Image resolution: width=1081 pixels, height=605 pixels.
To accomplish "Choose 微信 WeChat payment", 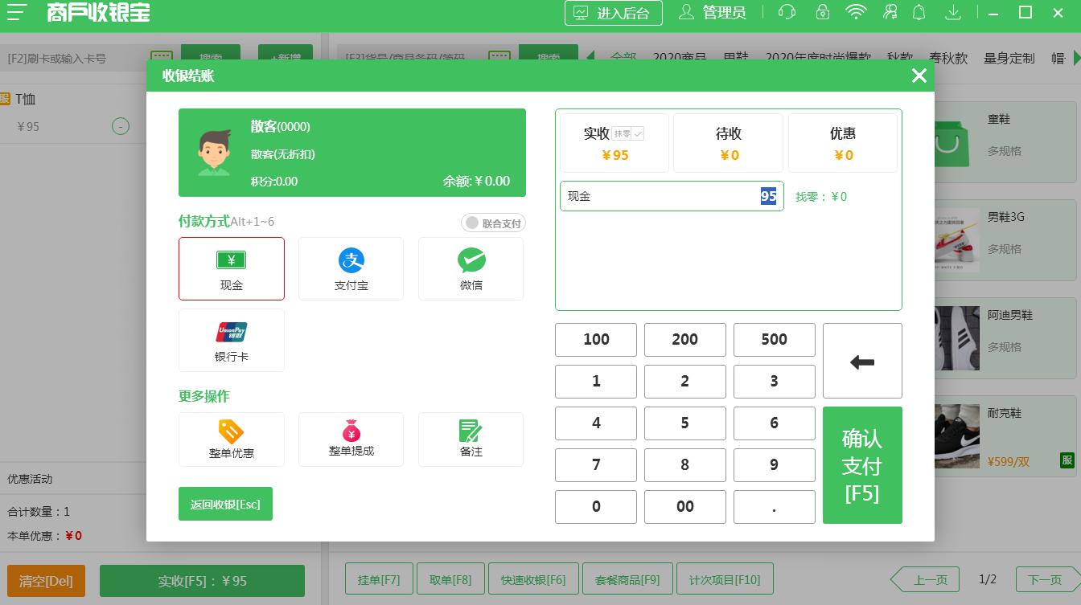I will click(471, 268).
